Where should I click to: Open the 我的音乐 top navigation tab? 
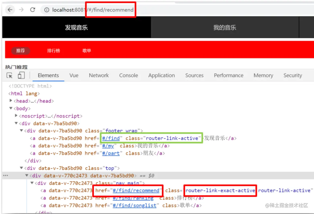225,27
